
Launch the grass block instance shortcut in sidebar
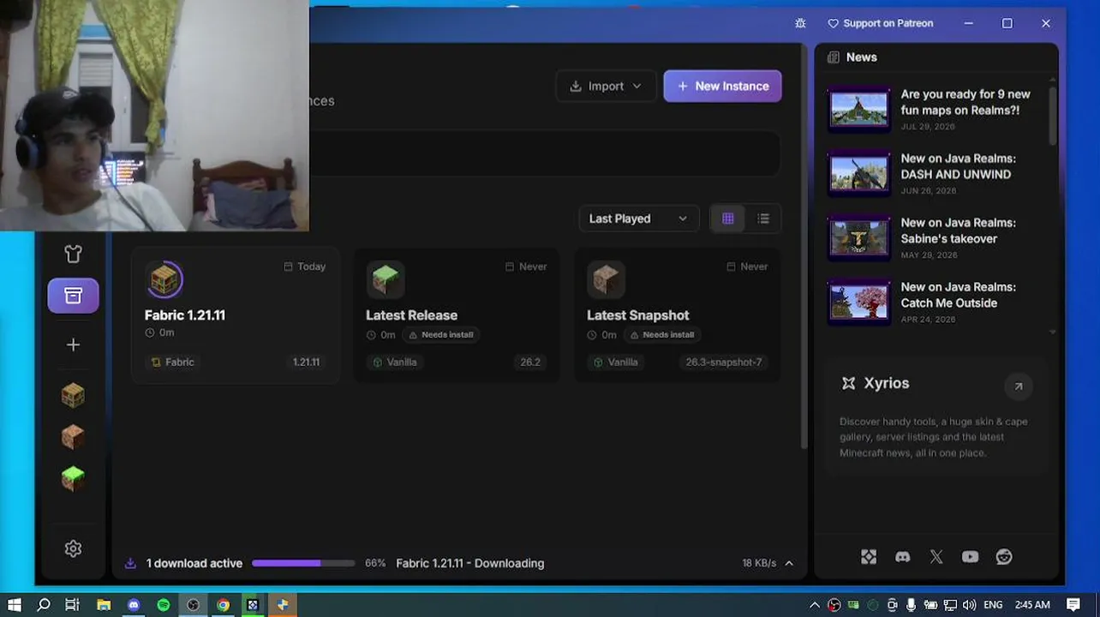pyautogui.click(x=73, y=478)
